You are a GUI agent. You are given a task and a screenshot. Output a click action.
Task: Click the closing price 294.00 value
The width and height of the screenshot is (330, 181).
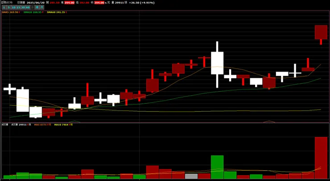click(x=99, y=3)
